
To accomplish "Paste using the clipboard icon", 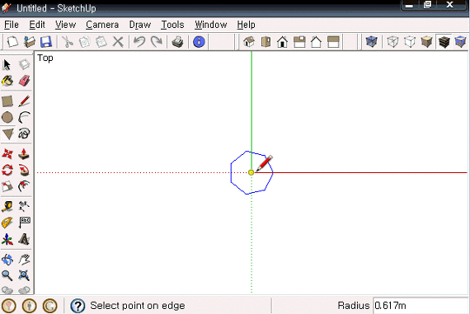I will coord(101,42).
